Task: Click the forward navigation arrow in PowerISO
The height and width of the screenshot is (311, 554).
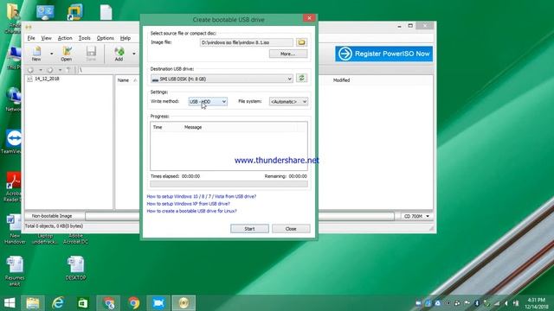Action: point(50,70)
